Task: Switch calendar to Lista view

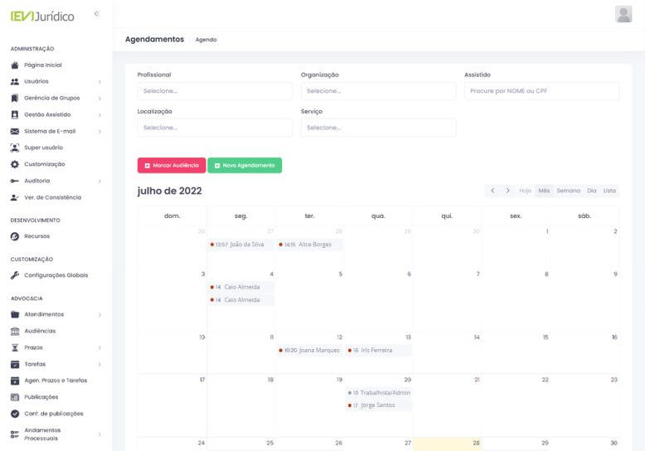Action: pyautogui.click(x=609, y=191)
